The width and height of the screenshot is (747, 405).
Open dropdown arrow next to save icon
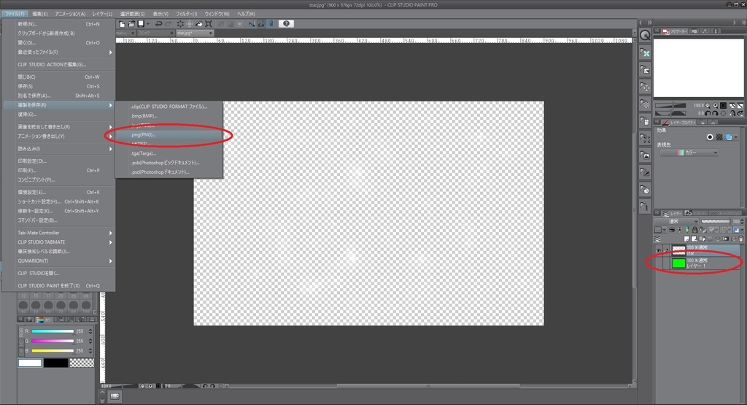[x=148, y=24]
